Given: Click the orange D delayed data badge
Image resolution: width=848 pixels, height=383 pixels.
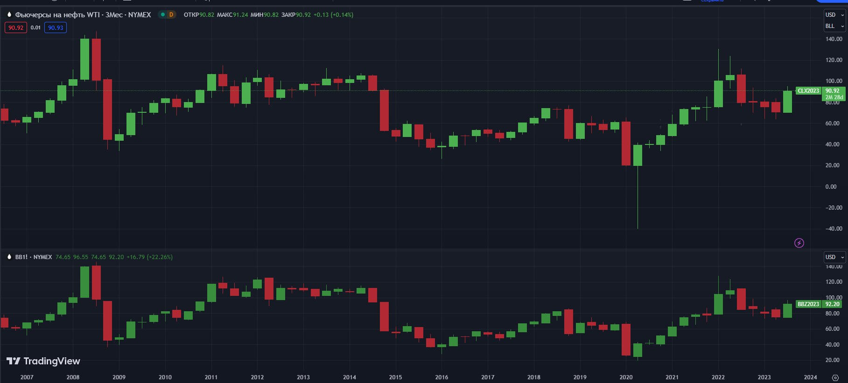Looking at the screenshot, I should pyautogui.click(x=171, y=15).
